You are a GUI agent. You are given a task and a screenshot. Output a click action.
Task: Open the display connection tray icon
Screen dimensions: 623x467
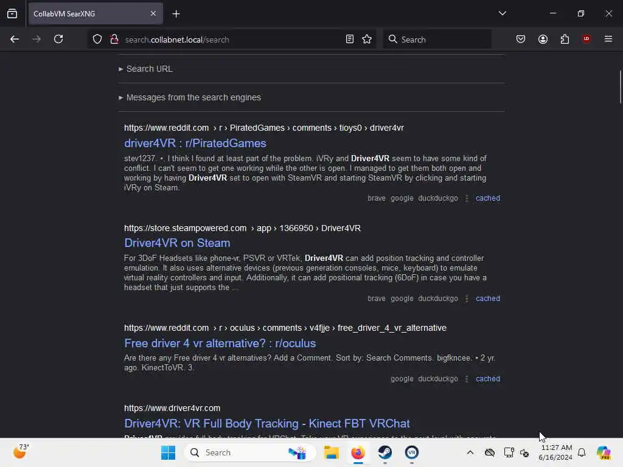tap(509, 452)
